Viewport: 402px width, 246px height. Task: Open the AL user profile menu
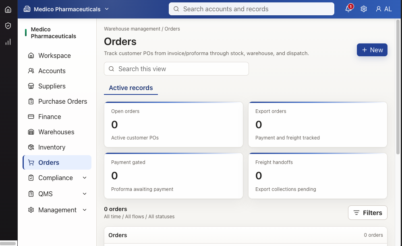point(384,9)
